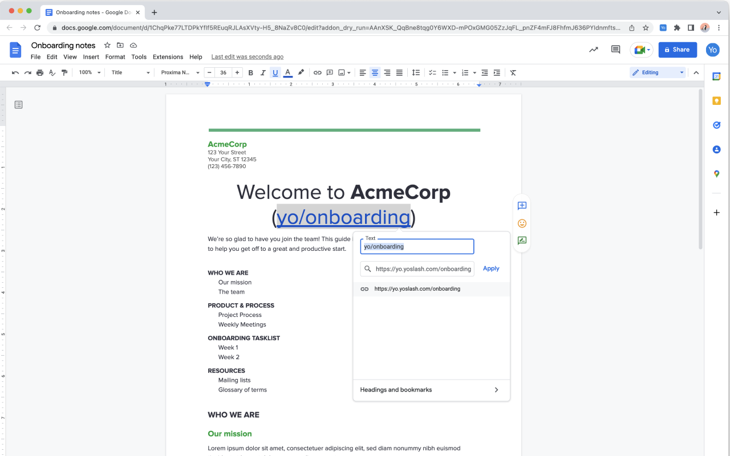Open Google Tasks in the side panel
Viewport: 730px width, 456px height.
(x=717, y=125)
